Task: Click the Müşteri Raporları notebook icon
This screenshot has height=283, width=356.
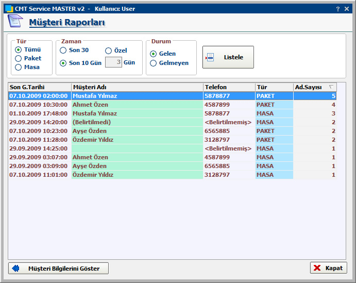Action: click(x=15, y=22)
